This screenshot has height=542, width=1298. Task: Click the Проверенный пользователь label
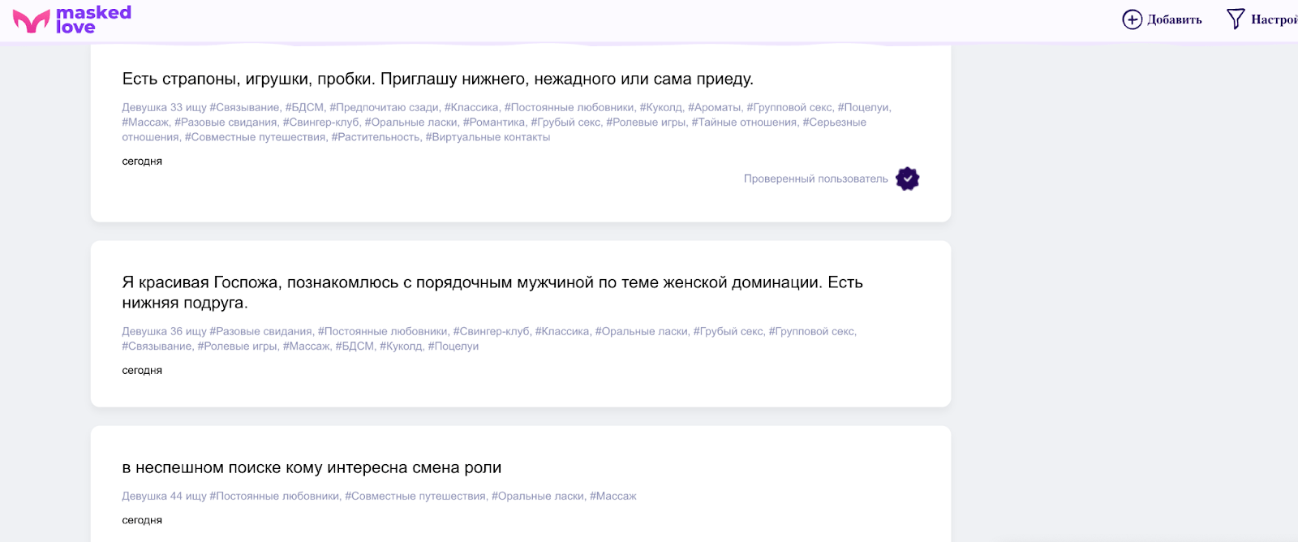pyautogui.click(x=815, y=179)
